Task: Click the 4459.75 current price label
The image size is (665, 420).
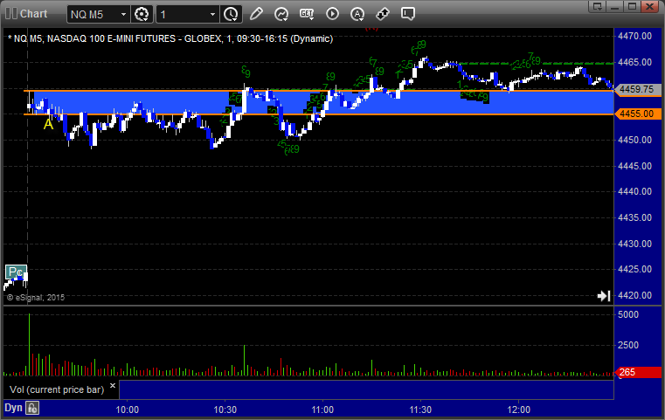Action: tap(636, 90)
